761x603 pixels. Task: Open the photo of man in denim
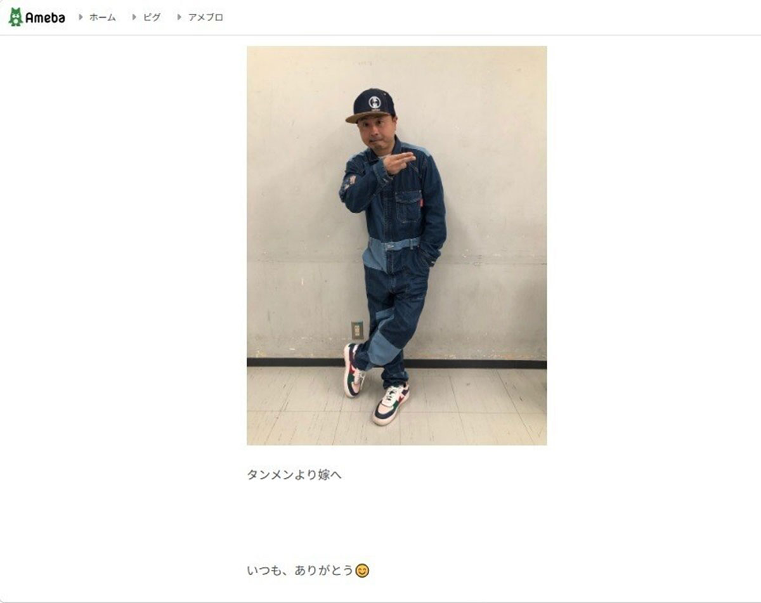tap(396, 245)
